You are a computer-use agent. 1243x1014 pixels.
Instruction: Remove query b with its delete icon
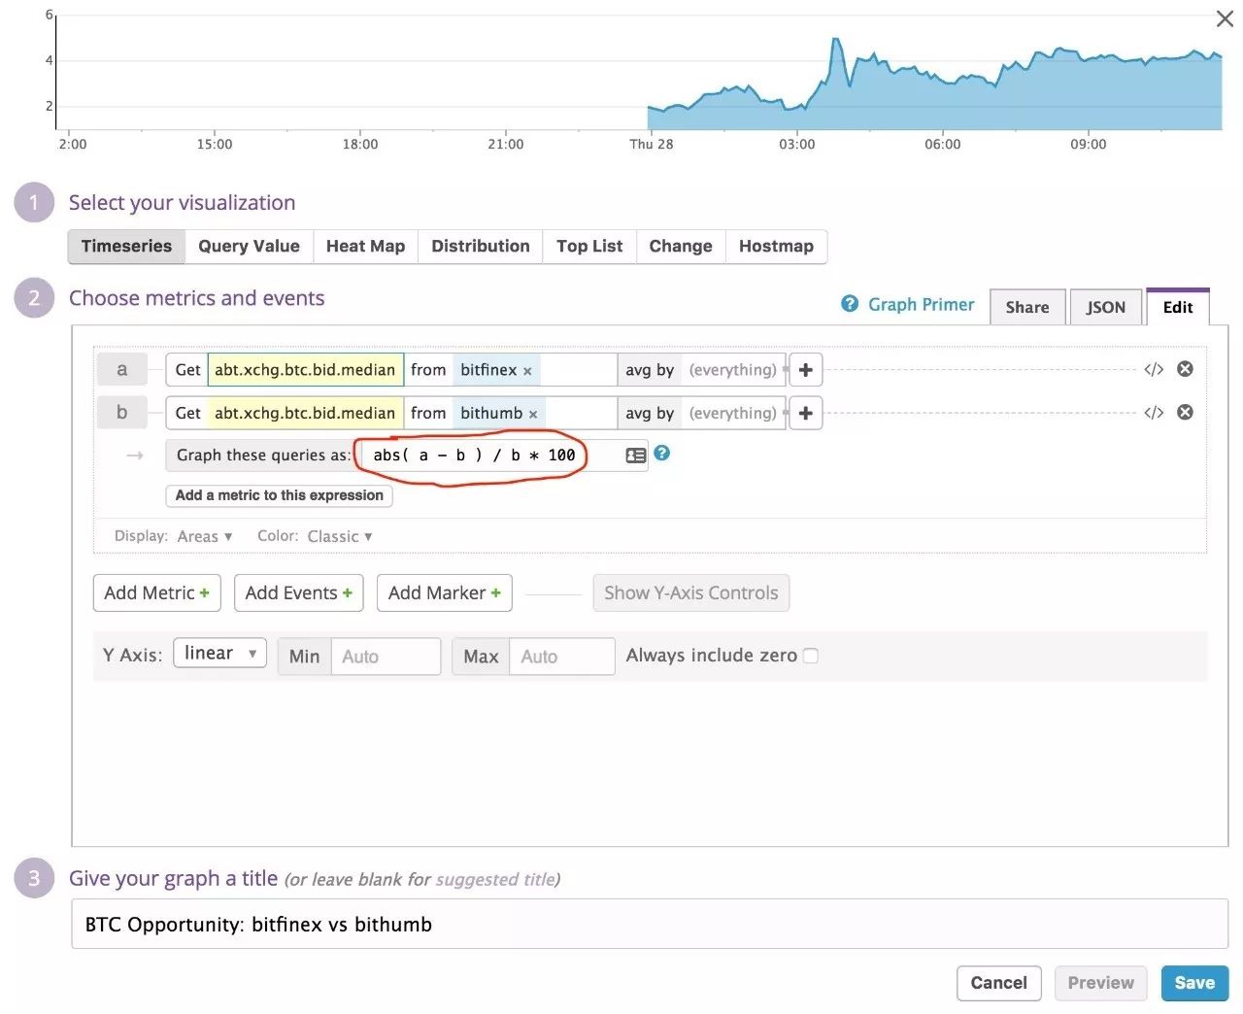(x=1185, y=413)
